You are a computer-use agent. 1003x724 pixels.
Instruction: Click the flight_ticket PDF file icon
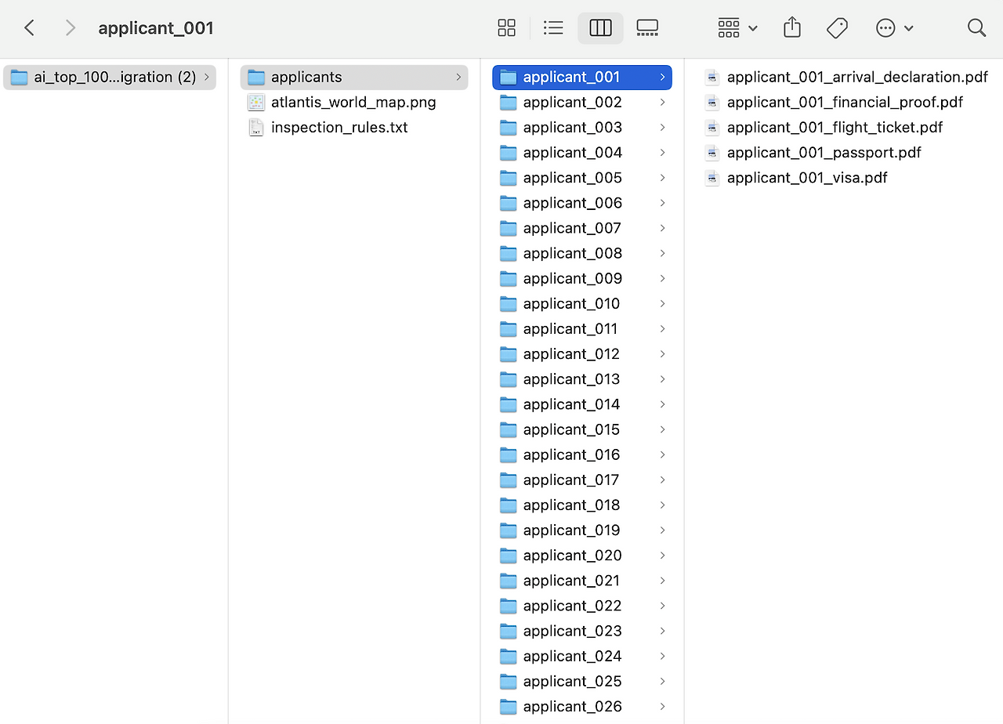712,127
